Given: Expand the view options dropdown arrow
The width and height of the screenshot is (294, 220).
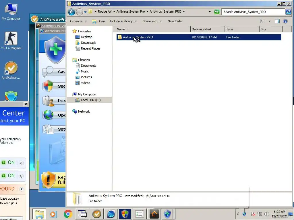Looking at the screenshot, I should 270,21.
